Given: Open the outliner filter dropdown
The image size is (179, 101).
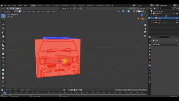Looking at the screenshot, I should pos(175,8).
